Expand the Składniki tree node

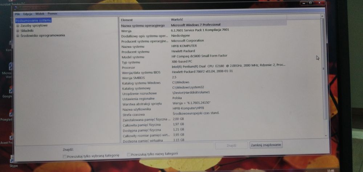tap(17, 31)
